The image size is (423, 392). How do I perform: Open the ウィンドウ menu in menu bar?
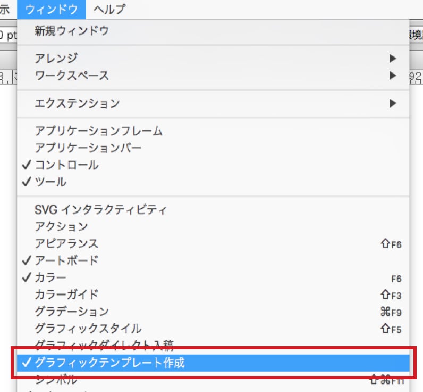click(51, 9)
